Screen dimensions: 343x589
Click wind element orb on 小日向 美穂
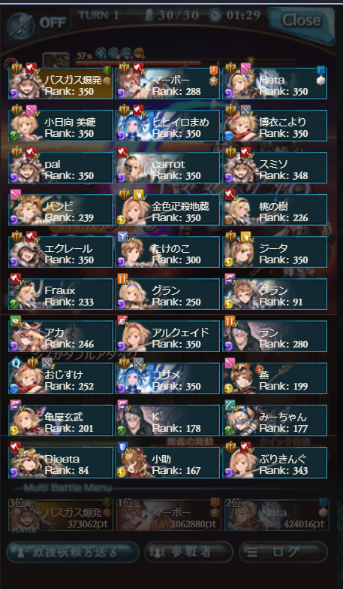point(14,135)
